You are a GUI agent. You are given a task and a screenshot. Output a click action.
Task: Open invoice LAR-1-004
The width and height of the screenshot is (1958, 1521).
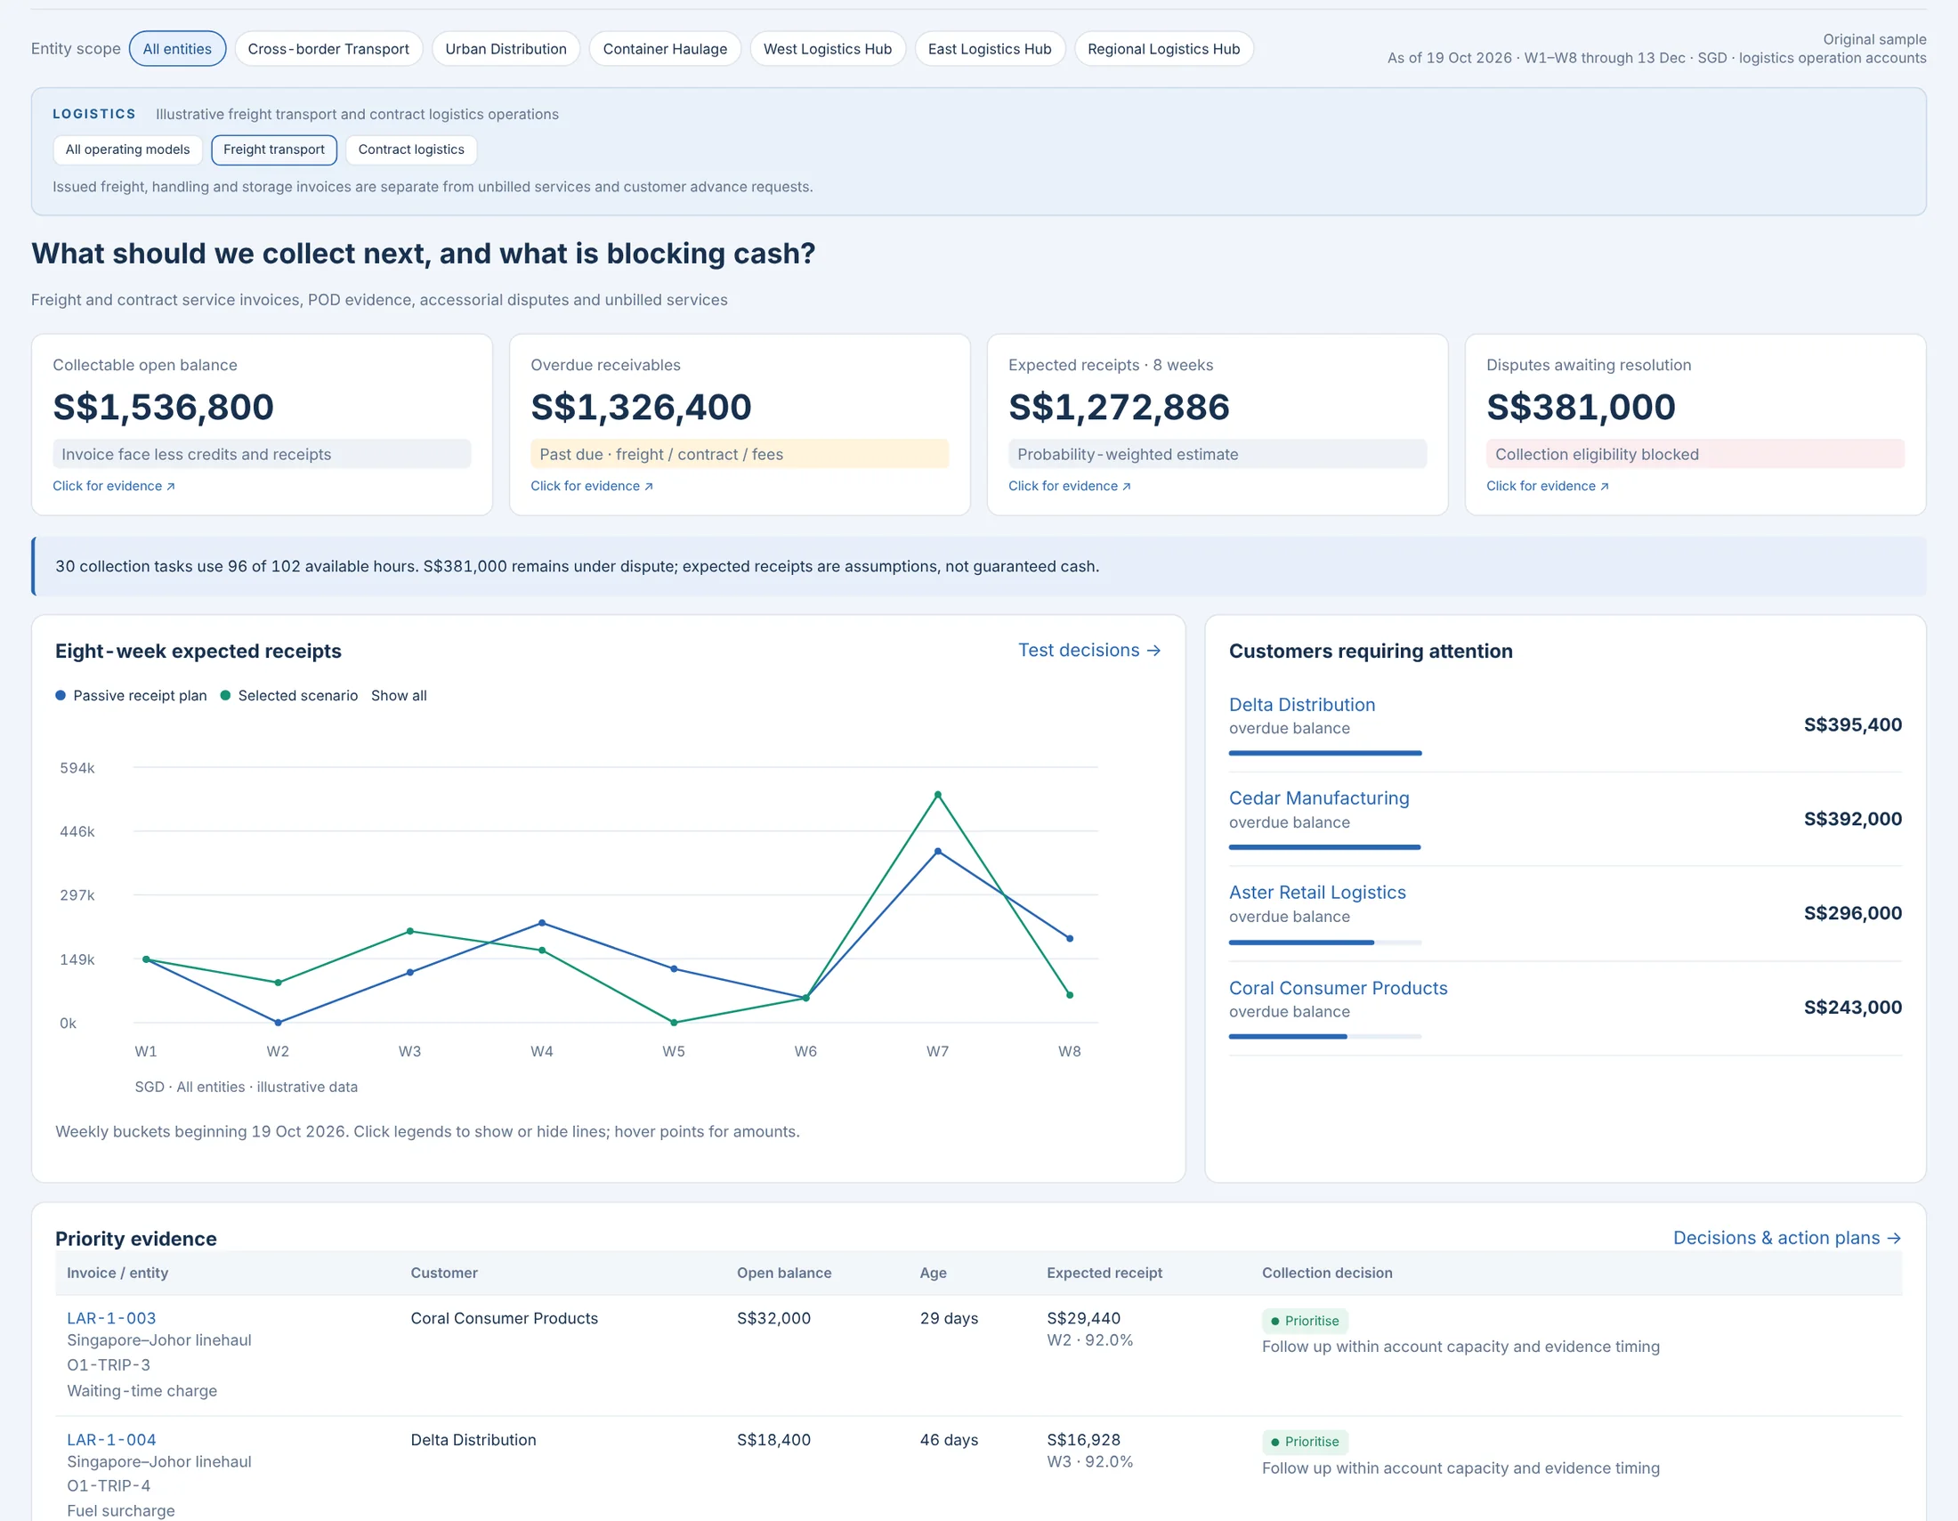[x=111, y=1439]
